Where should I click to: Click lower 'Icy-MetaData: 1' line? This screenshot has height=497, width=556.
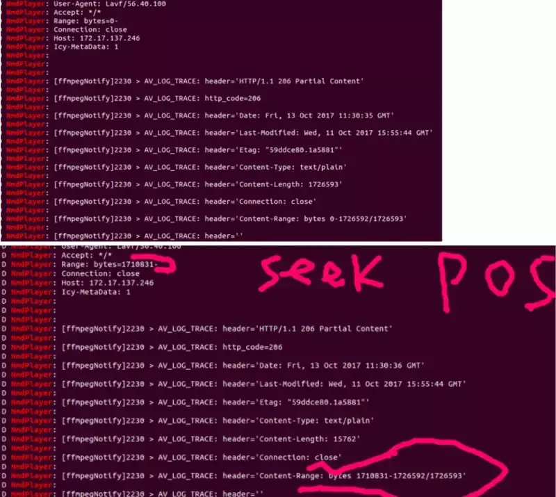tap(96, 292)
